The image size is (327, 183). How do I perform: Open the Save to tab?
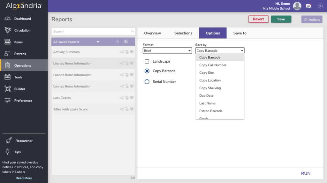240,33
